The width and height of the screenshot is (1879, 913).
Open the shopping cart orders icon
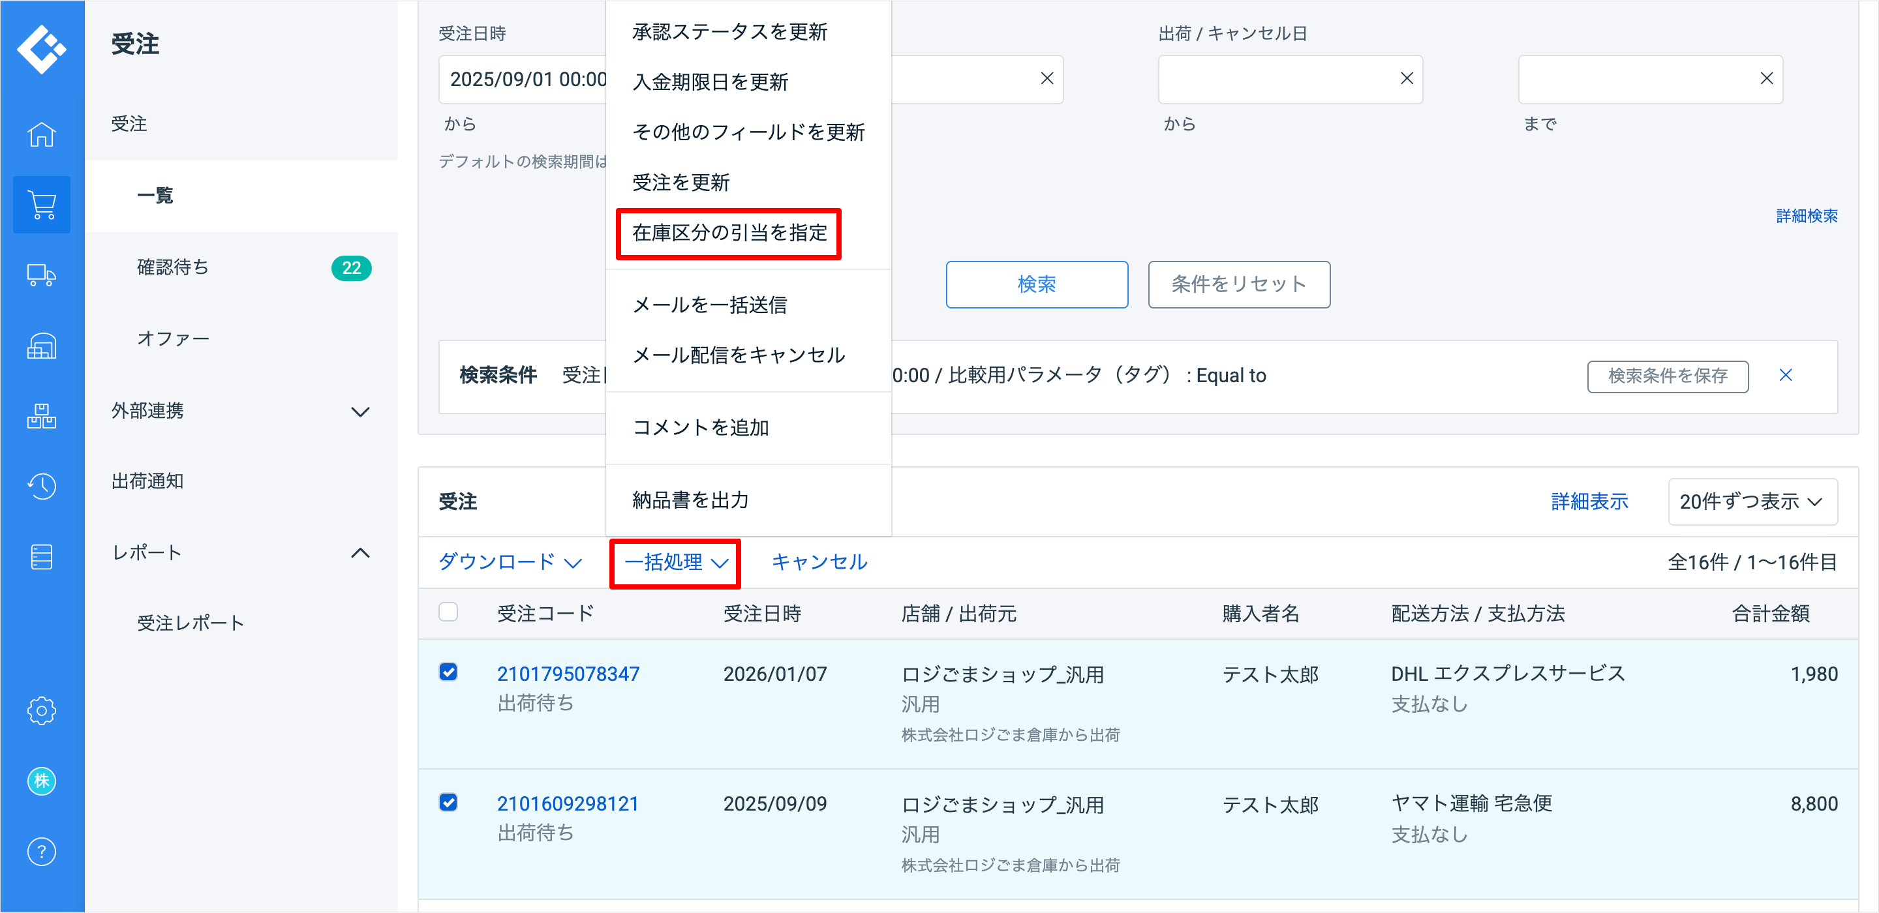[x=42, y=205]
